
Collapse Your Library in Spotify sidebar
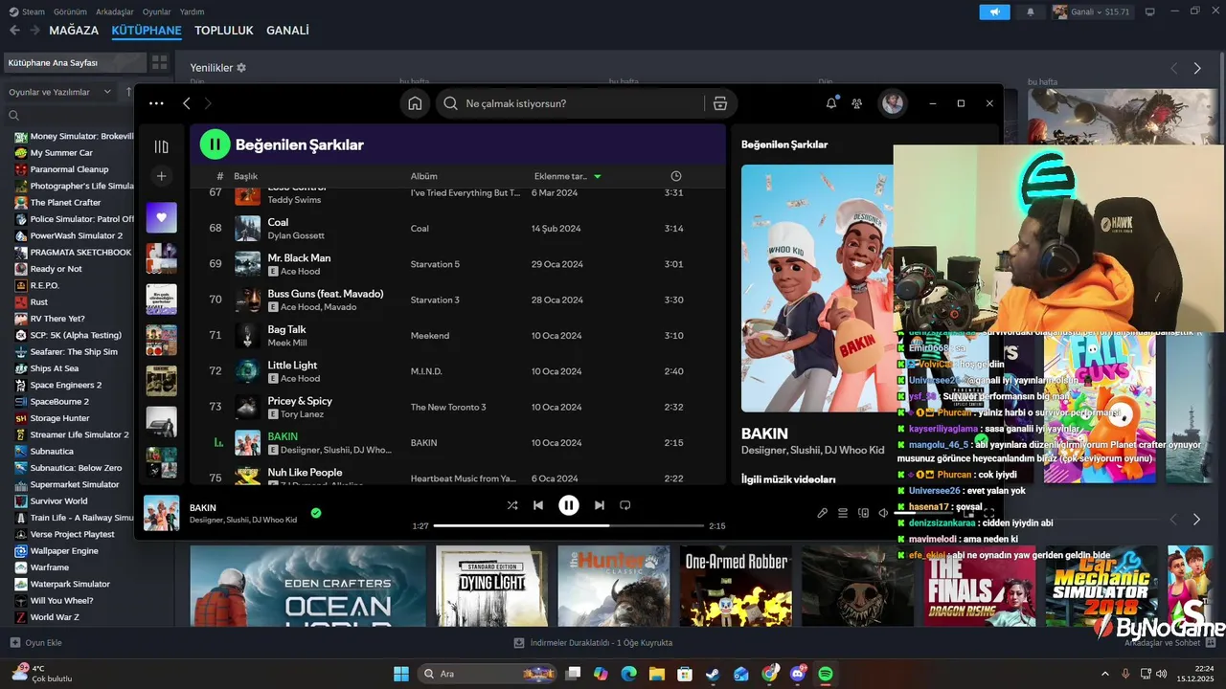click(x=161, y=146)
